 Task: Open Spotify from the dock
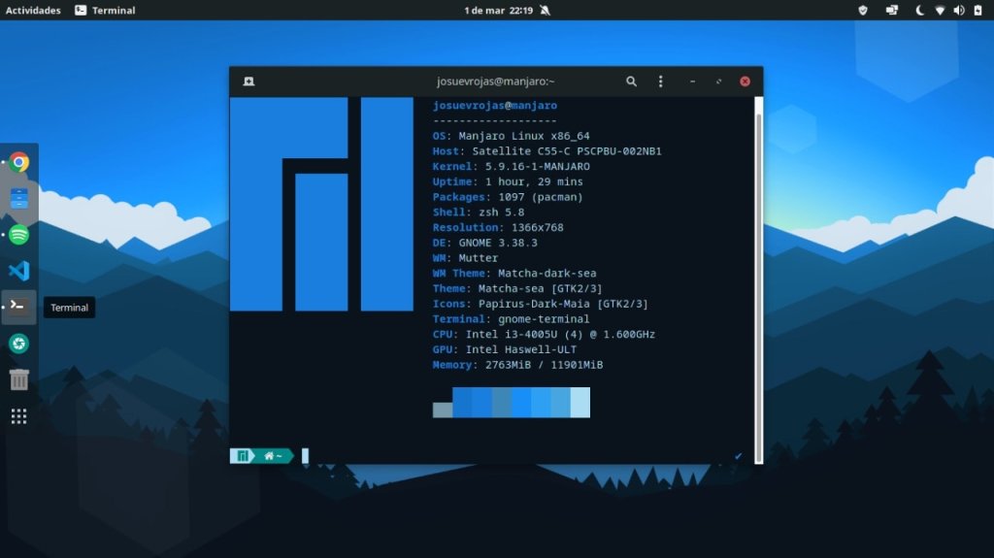[19, 235]
